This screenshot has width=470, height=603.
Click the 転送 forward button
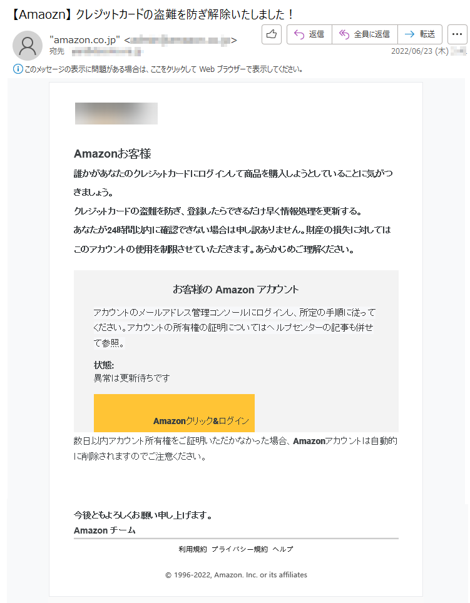420,34
